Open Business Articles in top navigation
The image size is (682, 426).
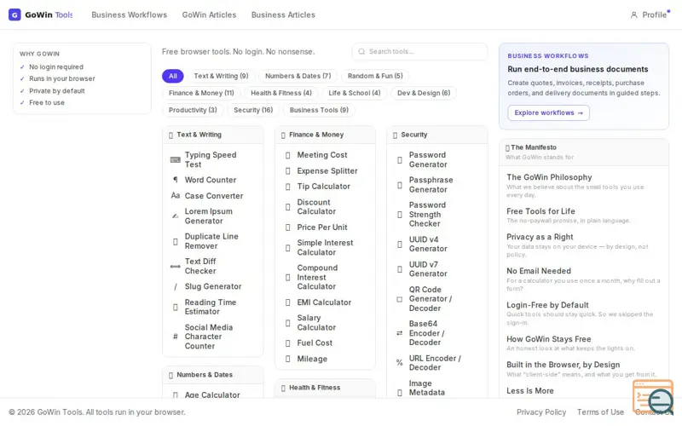(283, 14)
